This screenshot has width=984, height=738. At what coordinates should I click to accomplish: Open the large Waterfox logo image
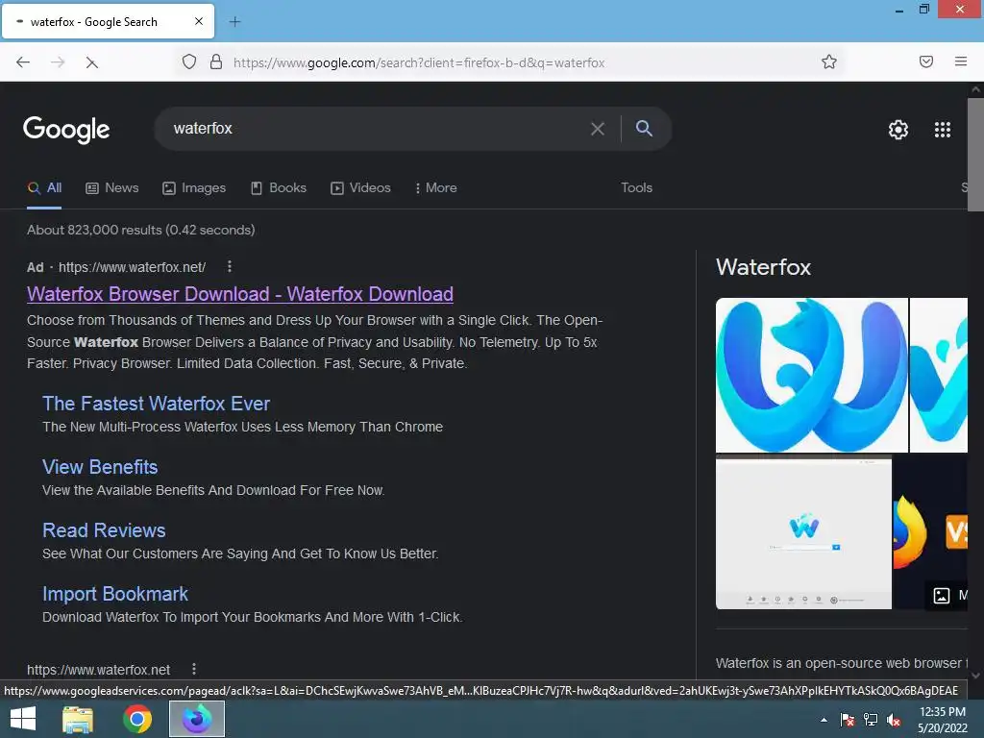pyautogui.click(x=811, y=375)
